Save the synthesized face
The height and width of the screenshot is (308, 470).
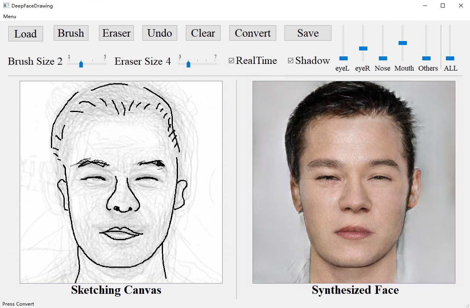pos(308,33)
